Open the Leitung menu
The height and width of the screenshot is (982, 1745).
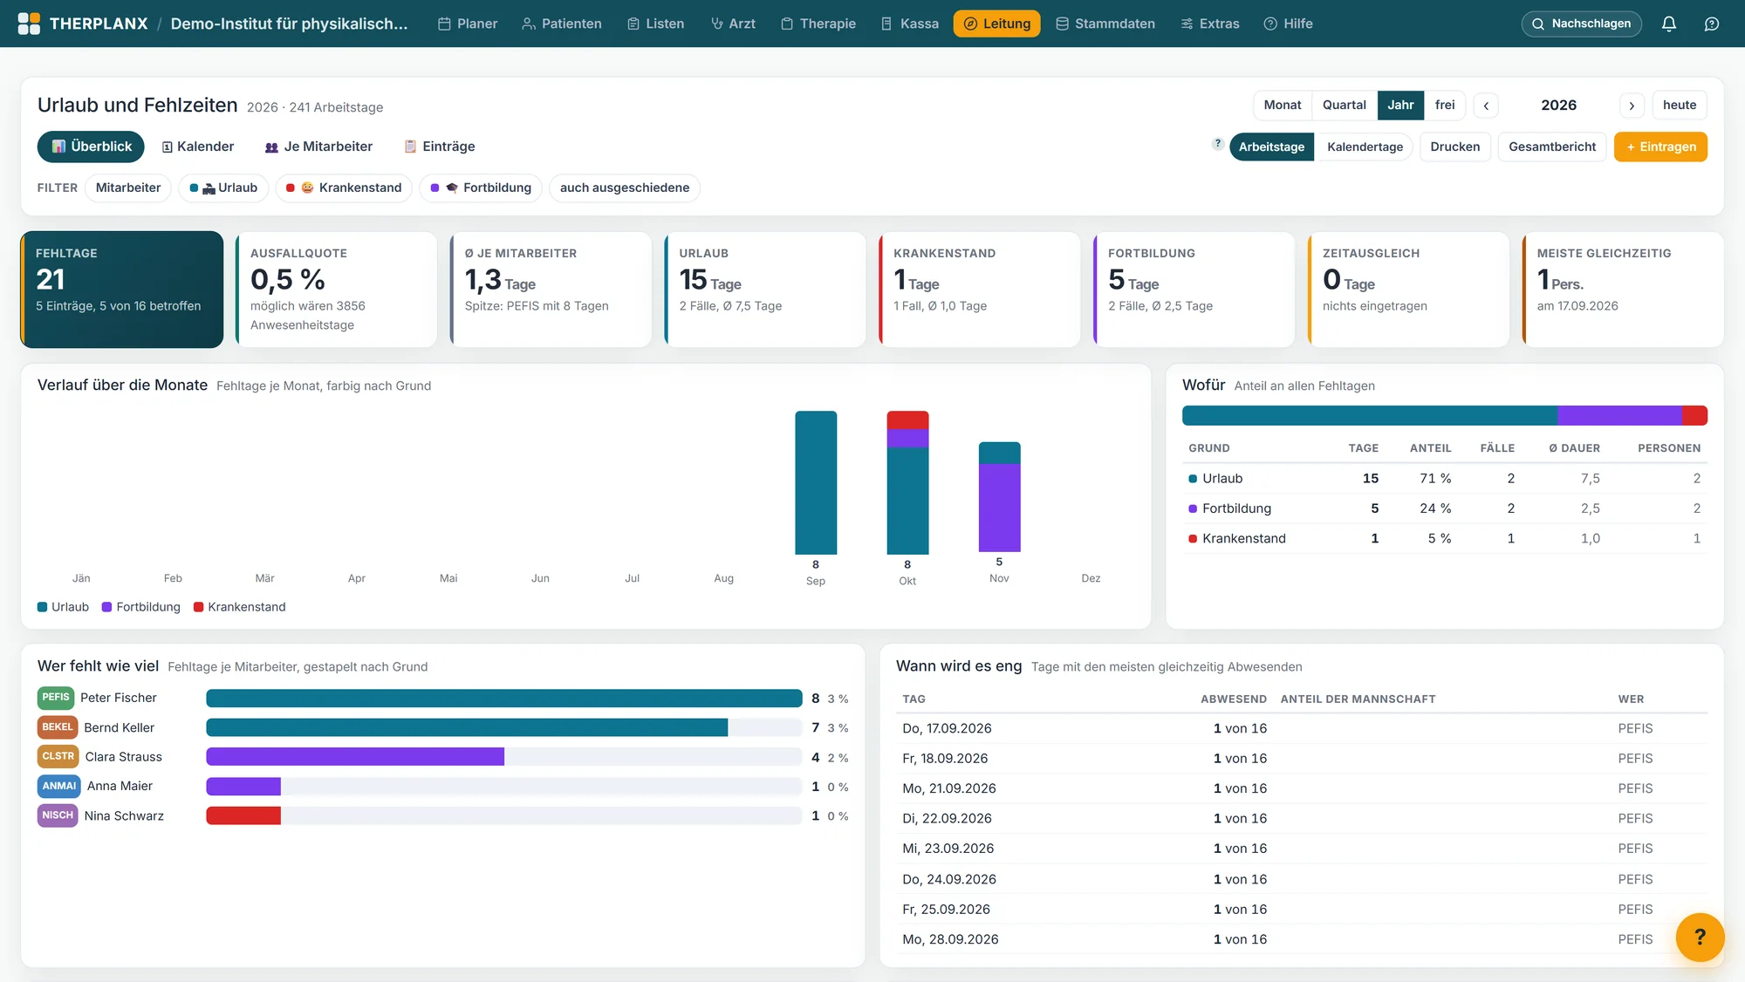click(996, 24)
